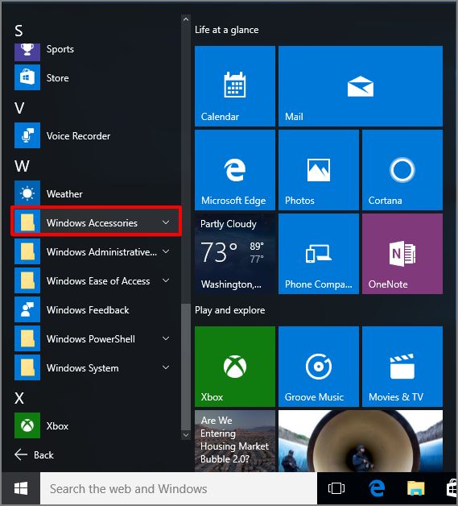Click the Play and explore group title
The image size is (458, 506).
click(230, 310)
